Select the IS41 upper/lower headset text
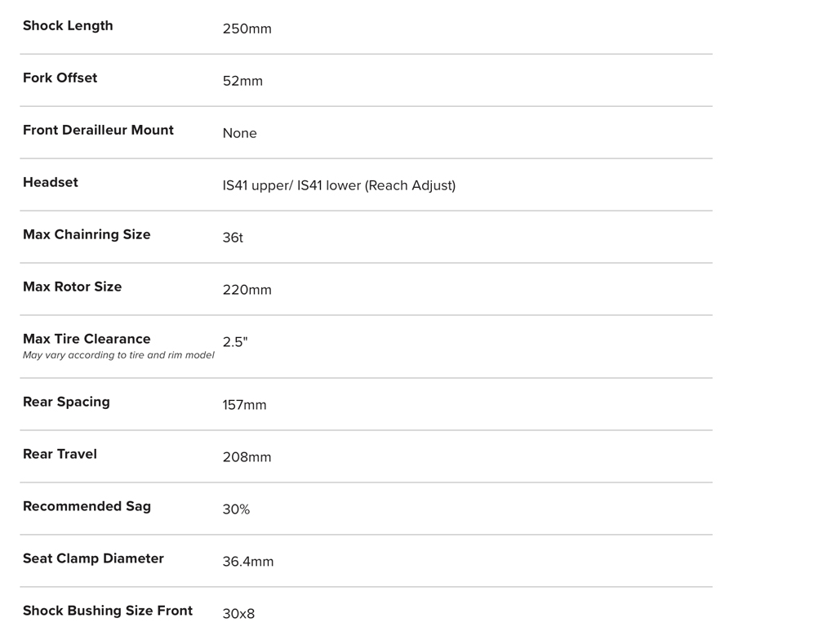 [x=339, y=186]
